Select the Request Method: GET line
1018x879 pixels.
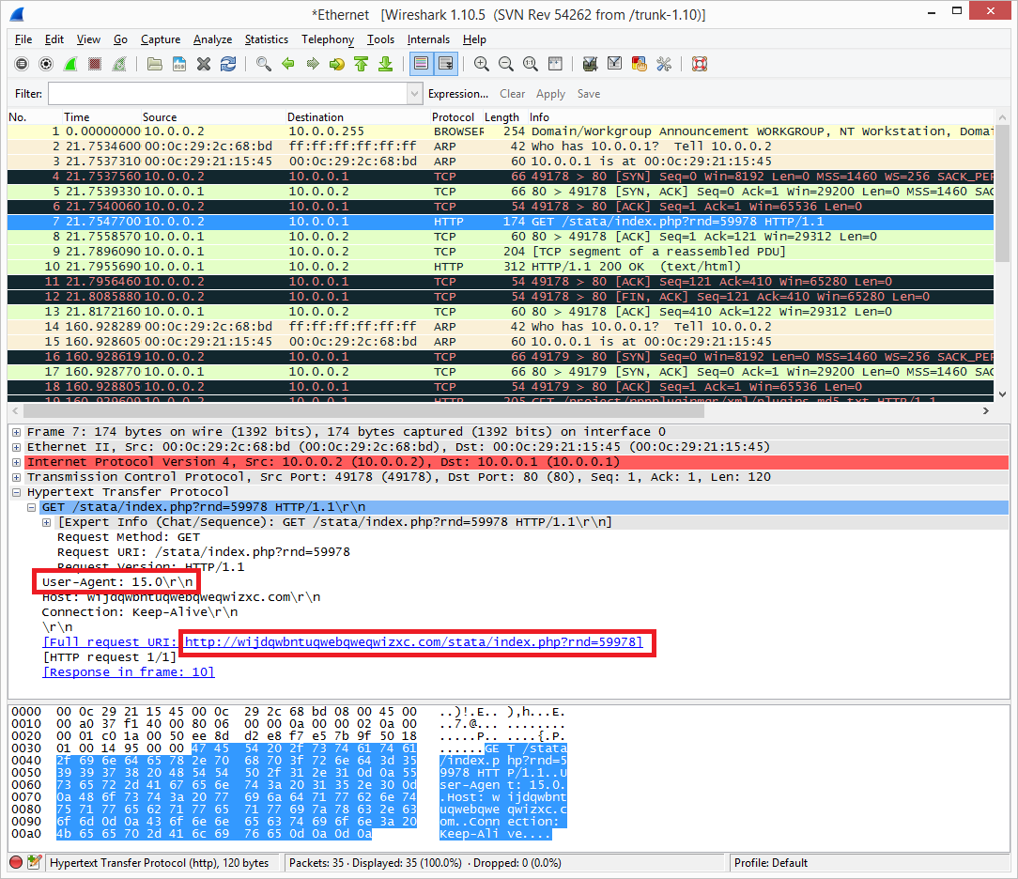[x=129, y=537]
